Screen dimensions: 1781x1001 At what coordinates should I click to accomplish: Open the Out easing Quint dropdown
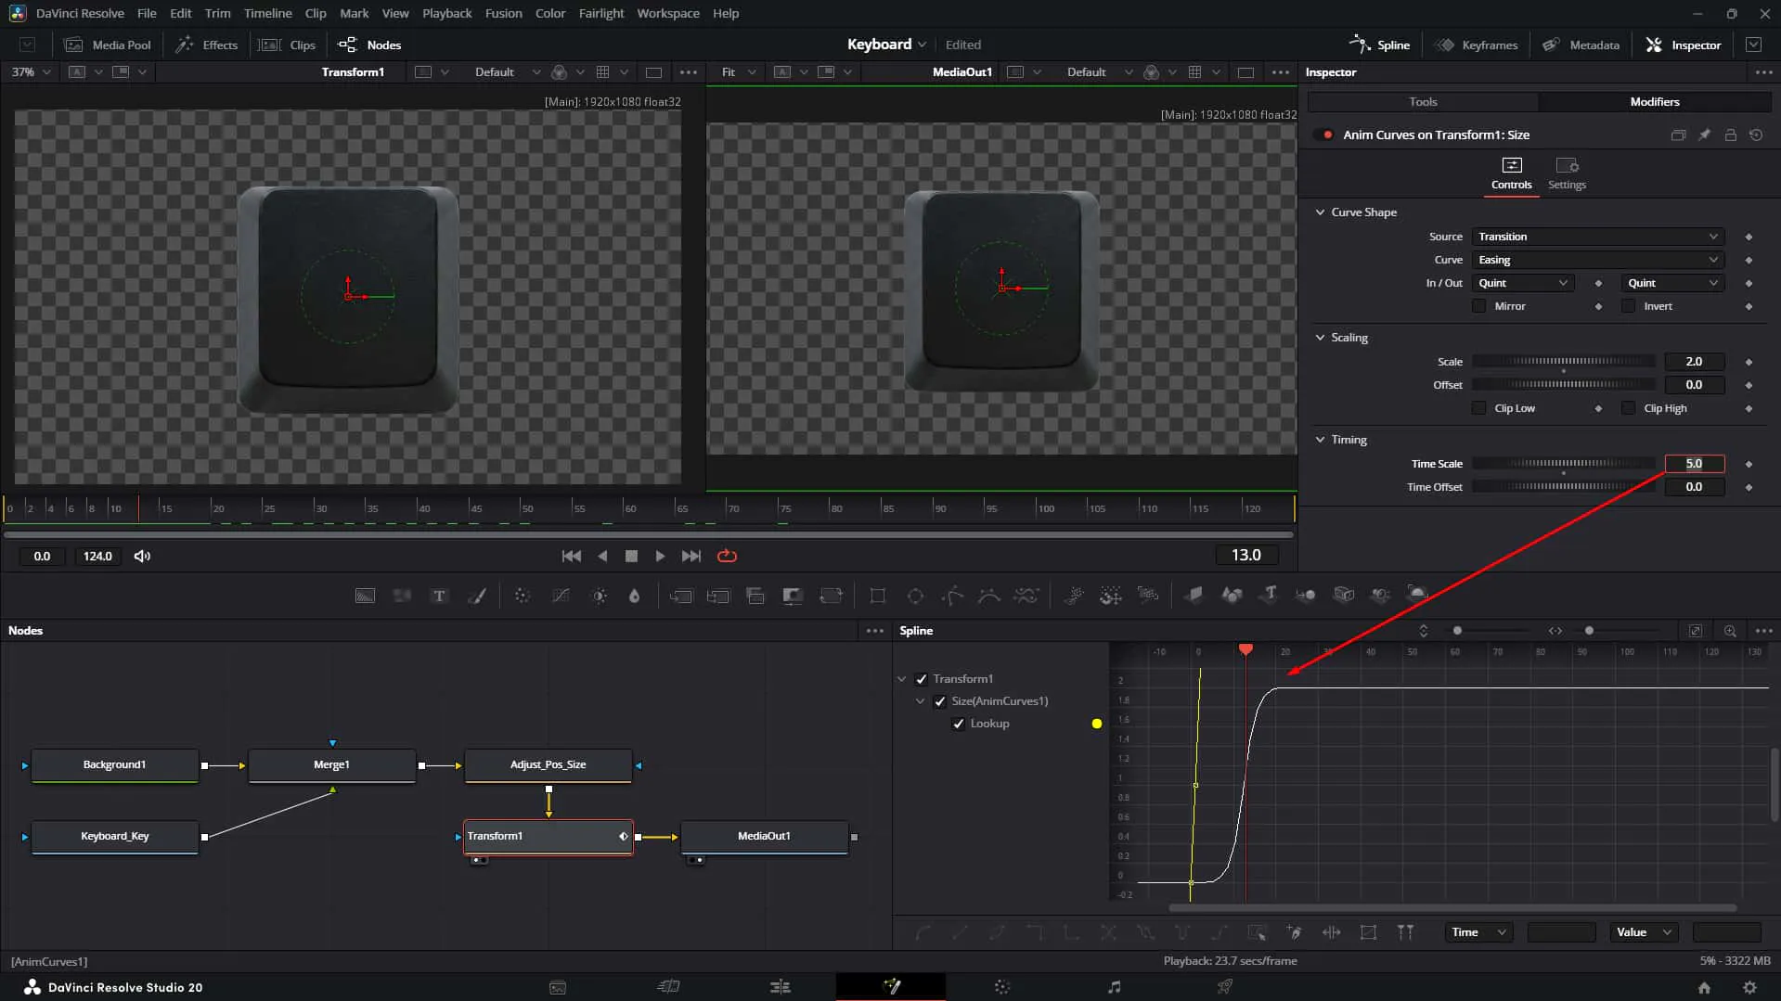tap(1672, 283)
